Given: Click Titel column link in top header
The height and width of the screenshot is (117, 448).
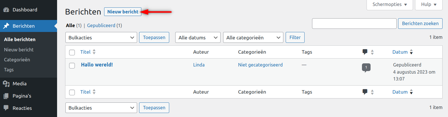Looking at the screenshot, I should 85,52.
